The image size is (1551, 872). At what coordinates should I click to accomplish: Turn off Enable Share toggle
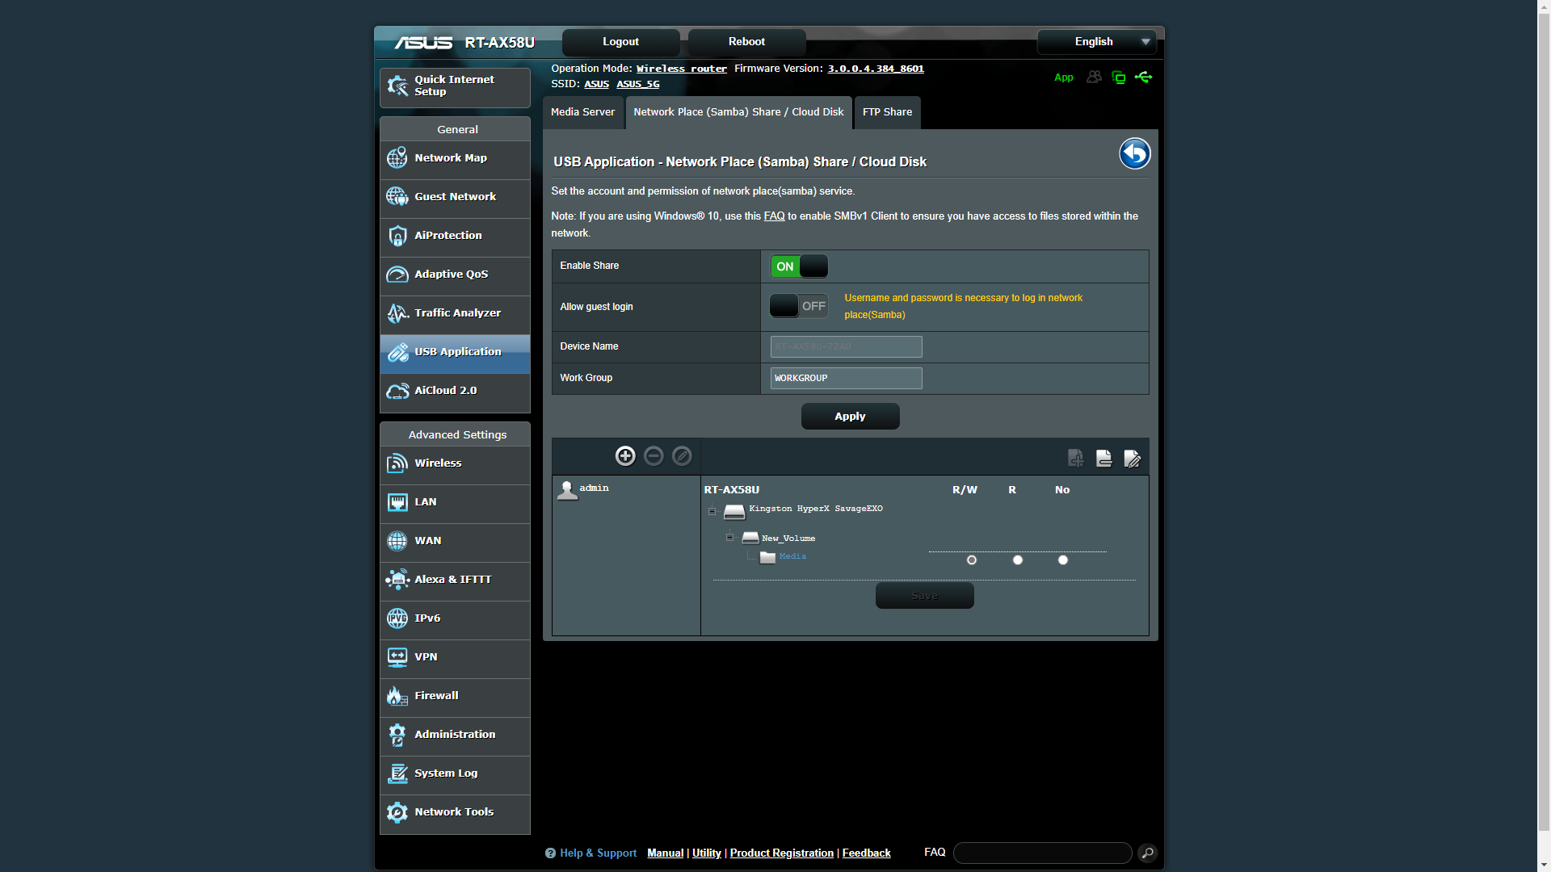(x=798, y=266)
